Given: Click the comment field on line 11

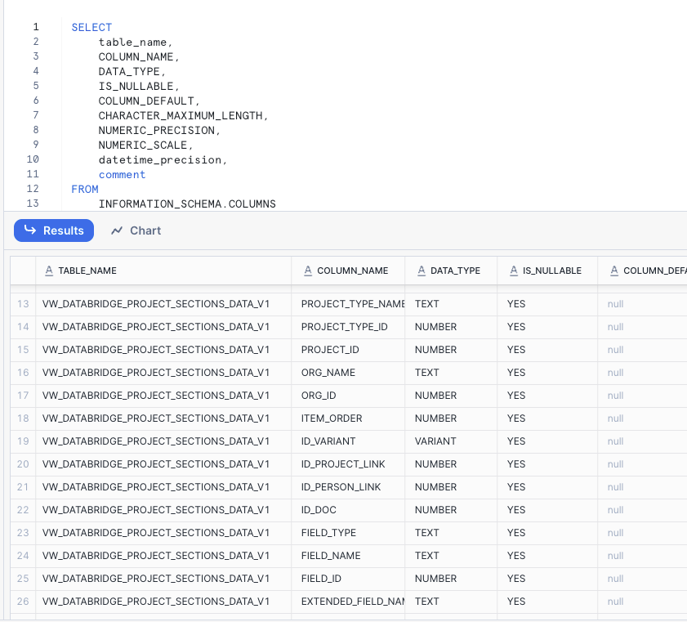Looking at the screenshot, I should [x=123, y=174].
